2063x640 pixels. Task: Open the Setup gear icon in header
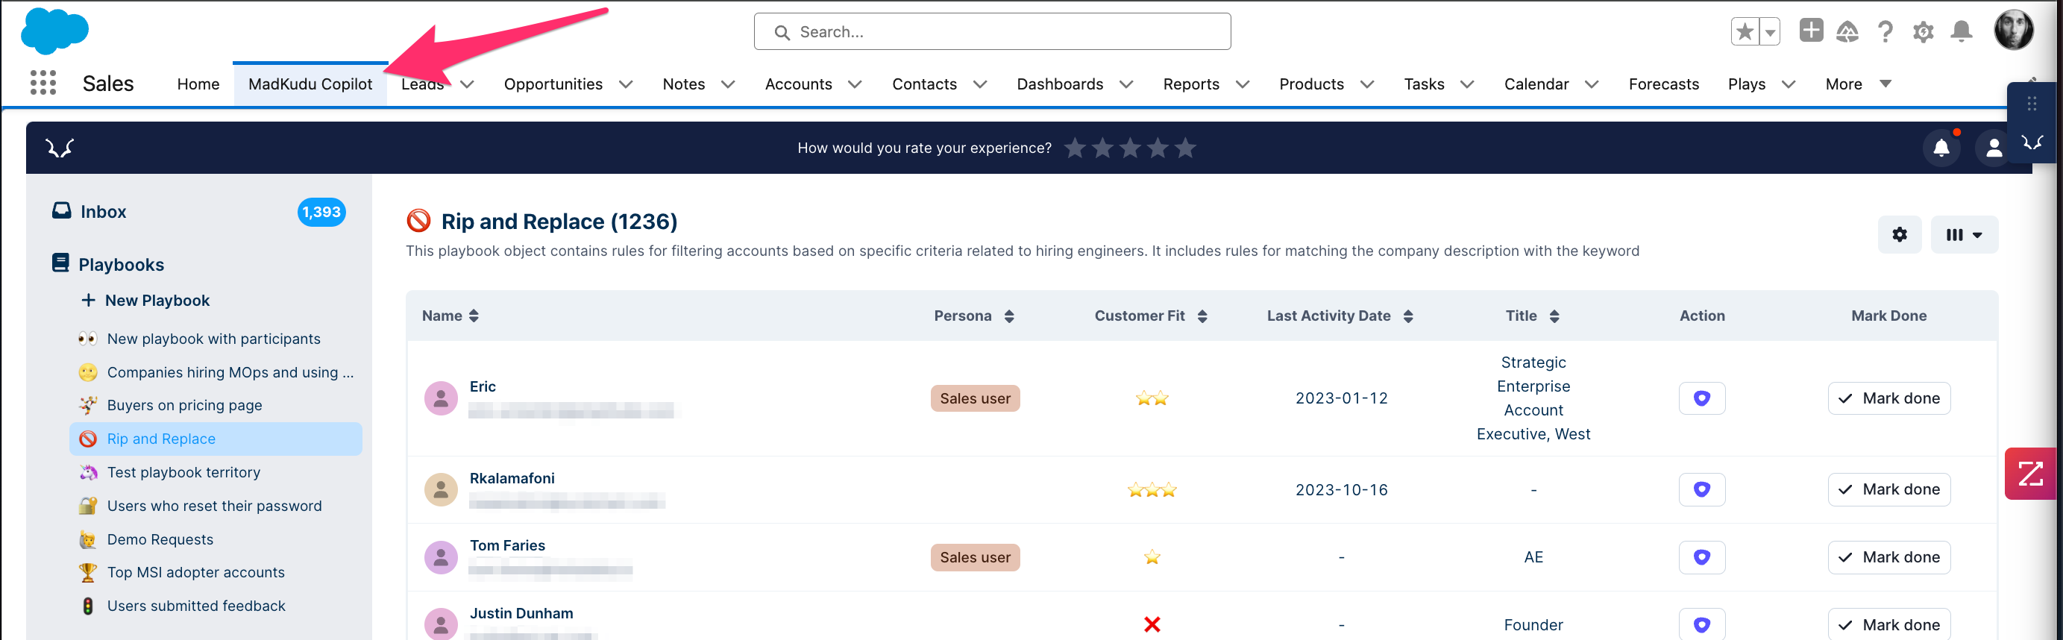coord(1923,32)
